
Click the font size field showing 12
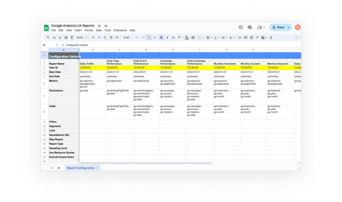149,37
